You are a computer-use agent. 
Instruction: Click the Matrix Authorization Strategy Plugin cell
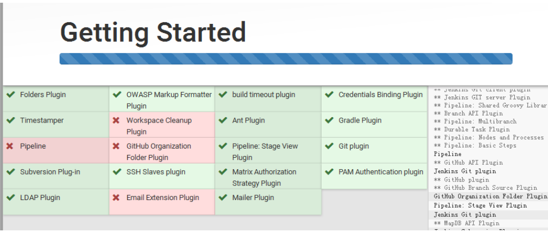[x=268, y=176]
